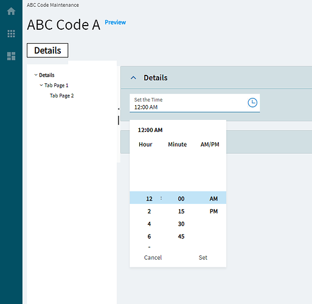Image resolution: width=312 pixels, height=304 pixels.
Task: Pick hour 4 in Hour column
Action: coord(149,224)
